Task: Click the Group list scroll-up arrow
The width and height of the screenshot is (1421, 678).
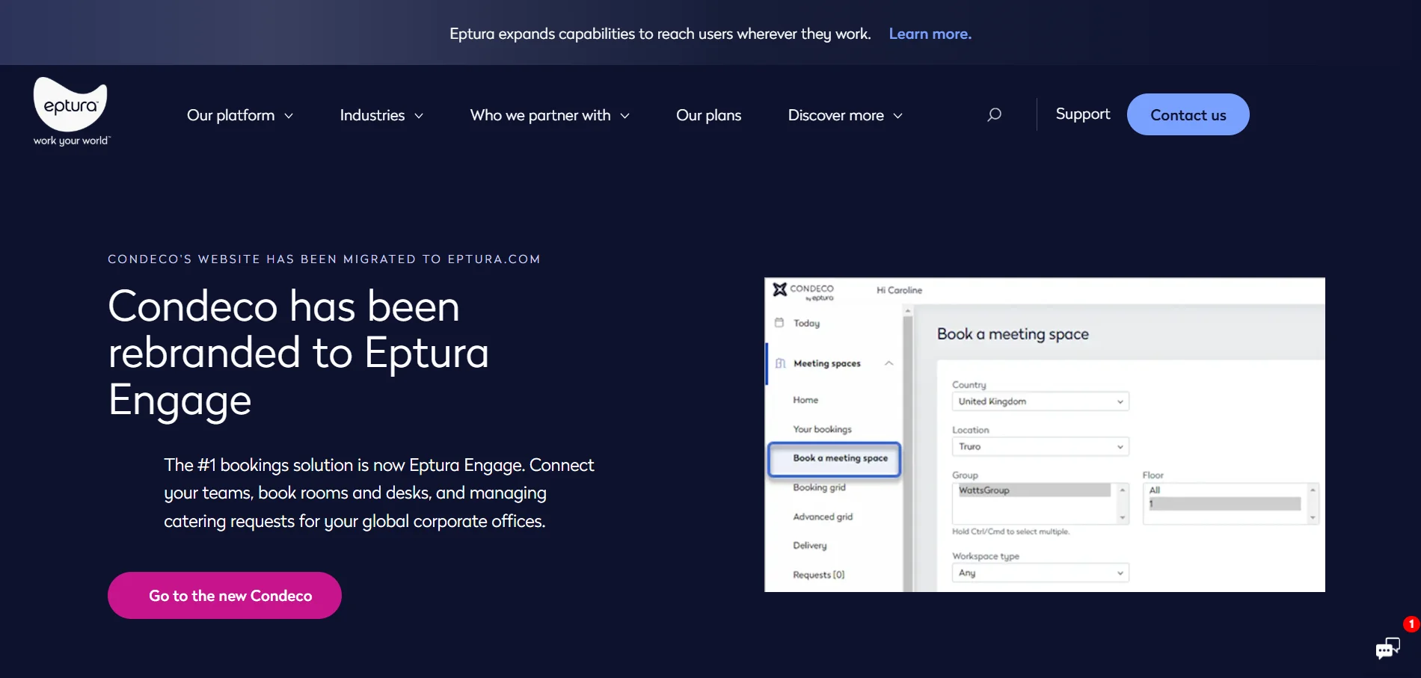Action: click(x=1122, y=489)
